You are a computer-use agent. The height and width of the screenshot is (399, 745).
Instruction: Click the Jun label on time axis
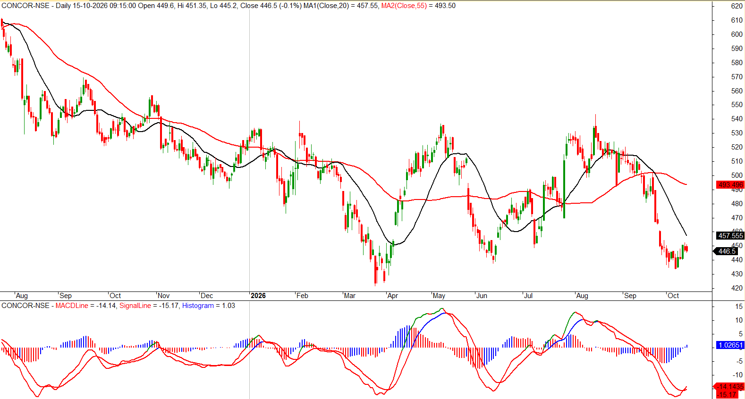[x=482, y=296]
